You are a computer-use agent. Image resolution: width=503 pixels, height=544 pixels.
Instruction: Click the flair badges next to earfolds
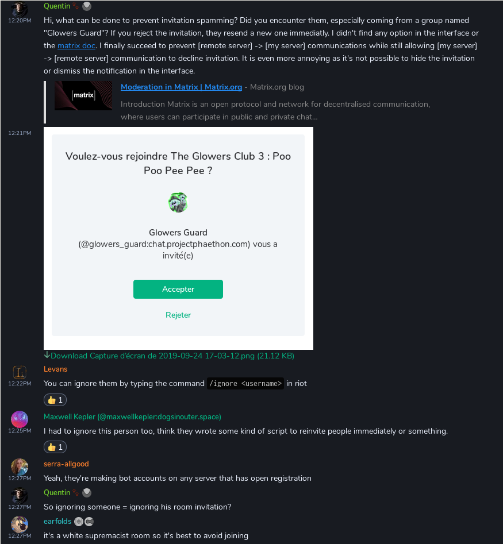pos(84,522)
